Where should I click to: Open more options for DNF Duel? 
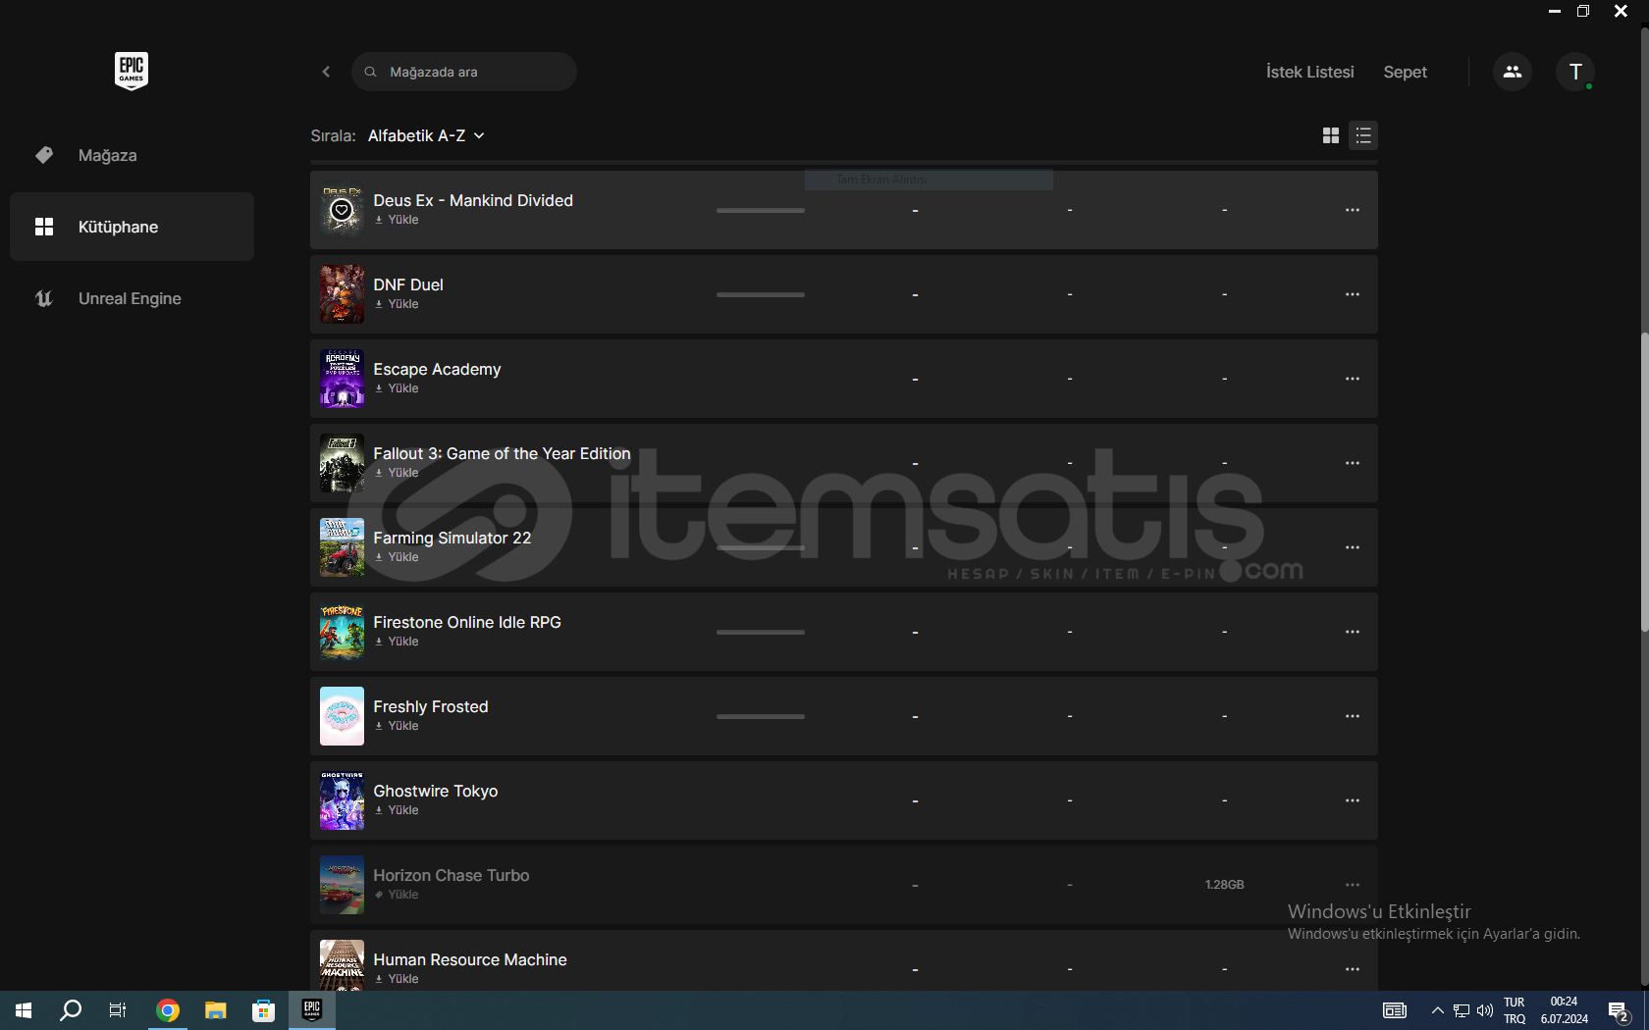coord(1353,294)
